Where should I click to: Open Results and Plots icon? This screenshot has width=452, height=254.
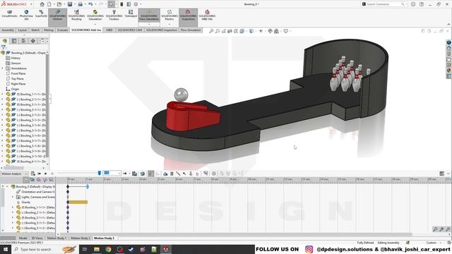click(206, 174)
